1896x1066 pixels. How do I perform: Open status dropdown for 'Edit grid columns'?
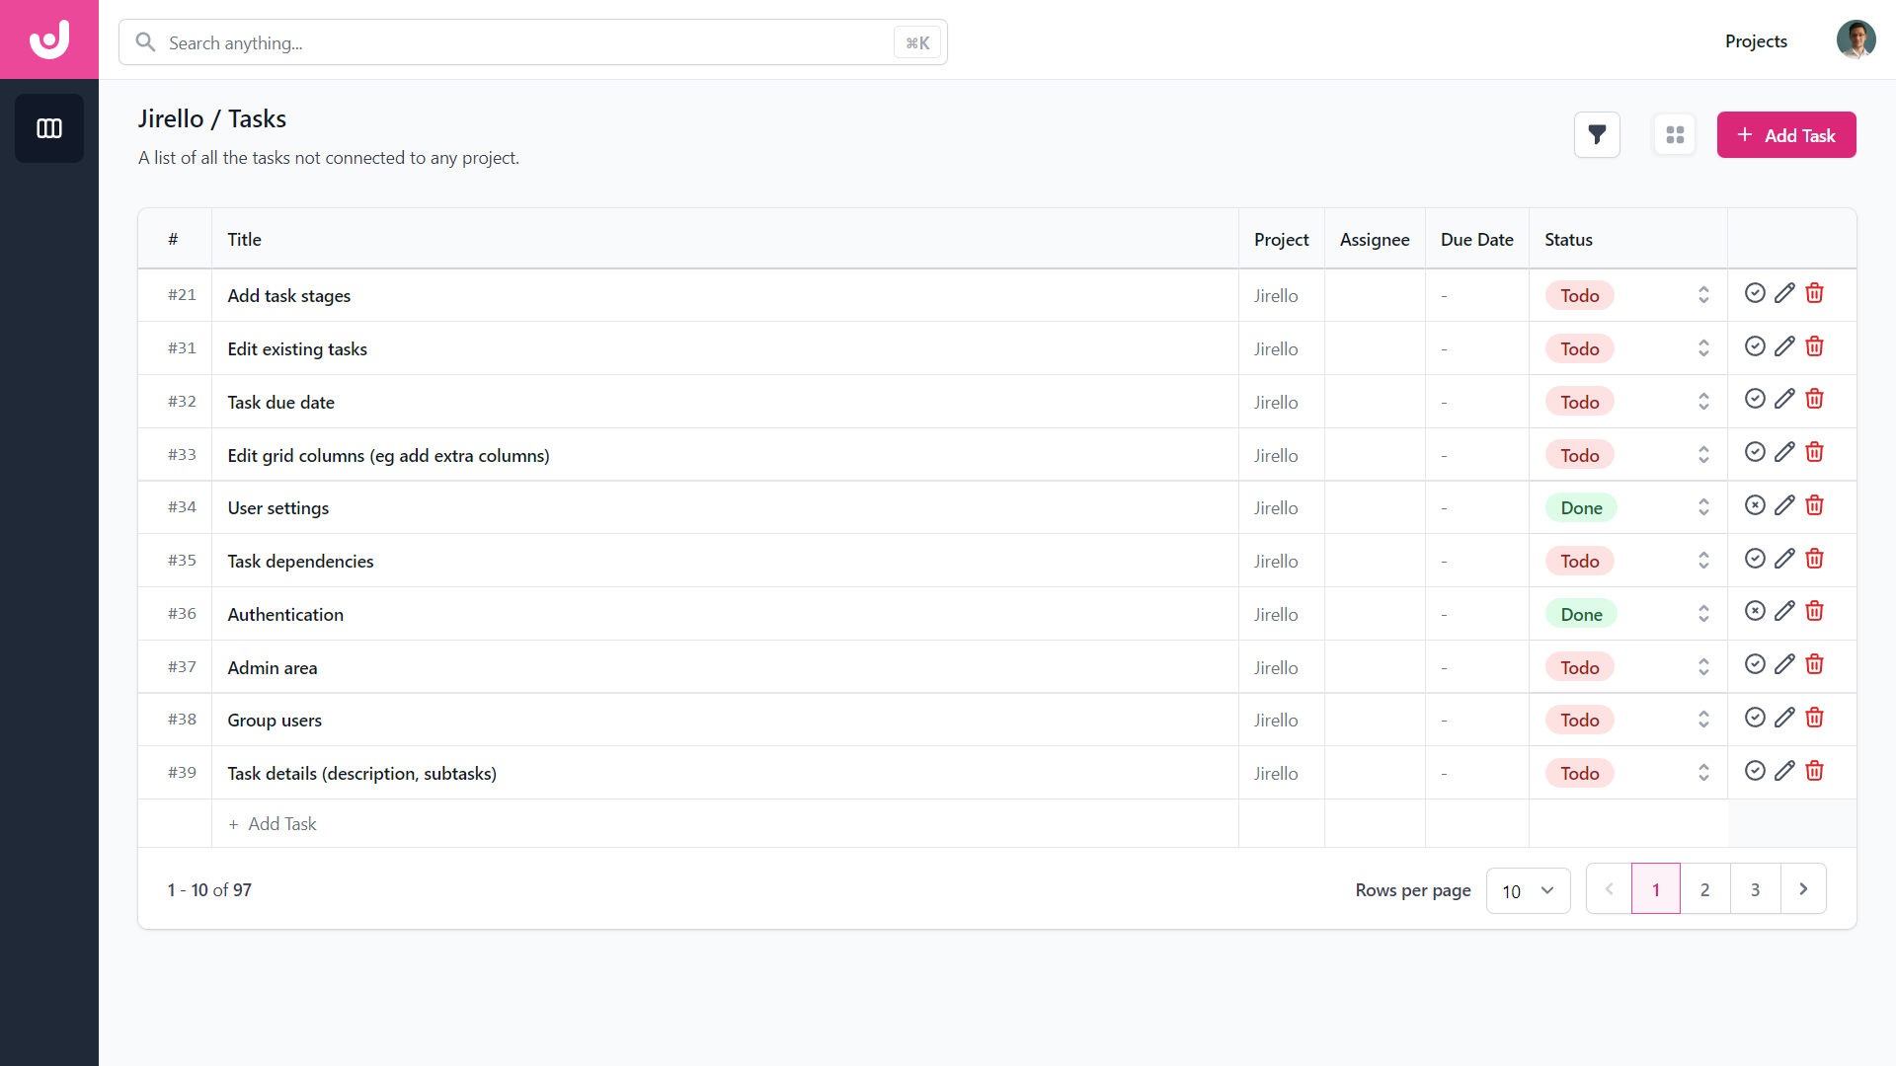[1703, 455]
